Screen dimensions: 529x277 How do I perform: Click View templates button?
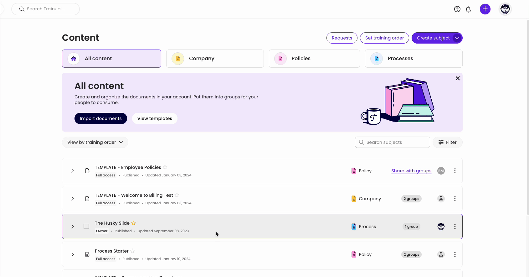(x=155, y=118)
